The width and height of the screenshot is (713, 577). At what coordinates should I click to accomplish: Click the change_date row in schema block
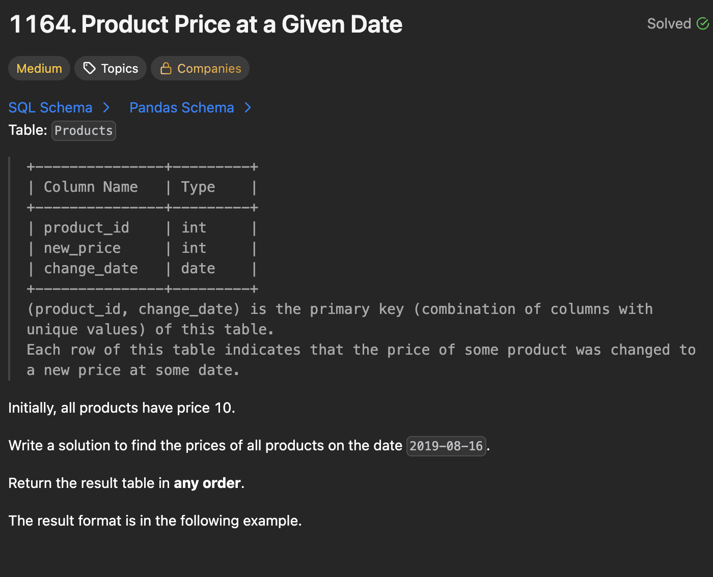[91, 269]
